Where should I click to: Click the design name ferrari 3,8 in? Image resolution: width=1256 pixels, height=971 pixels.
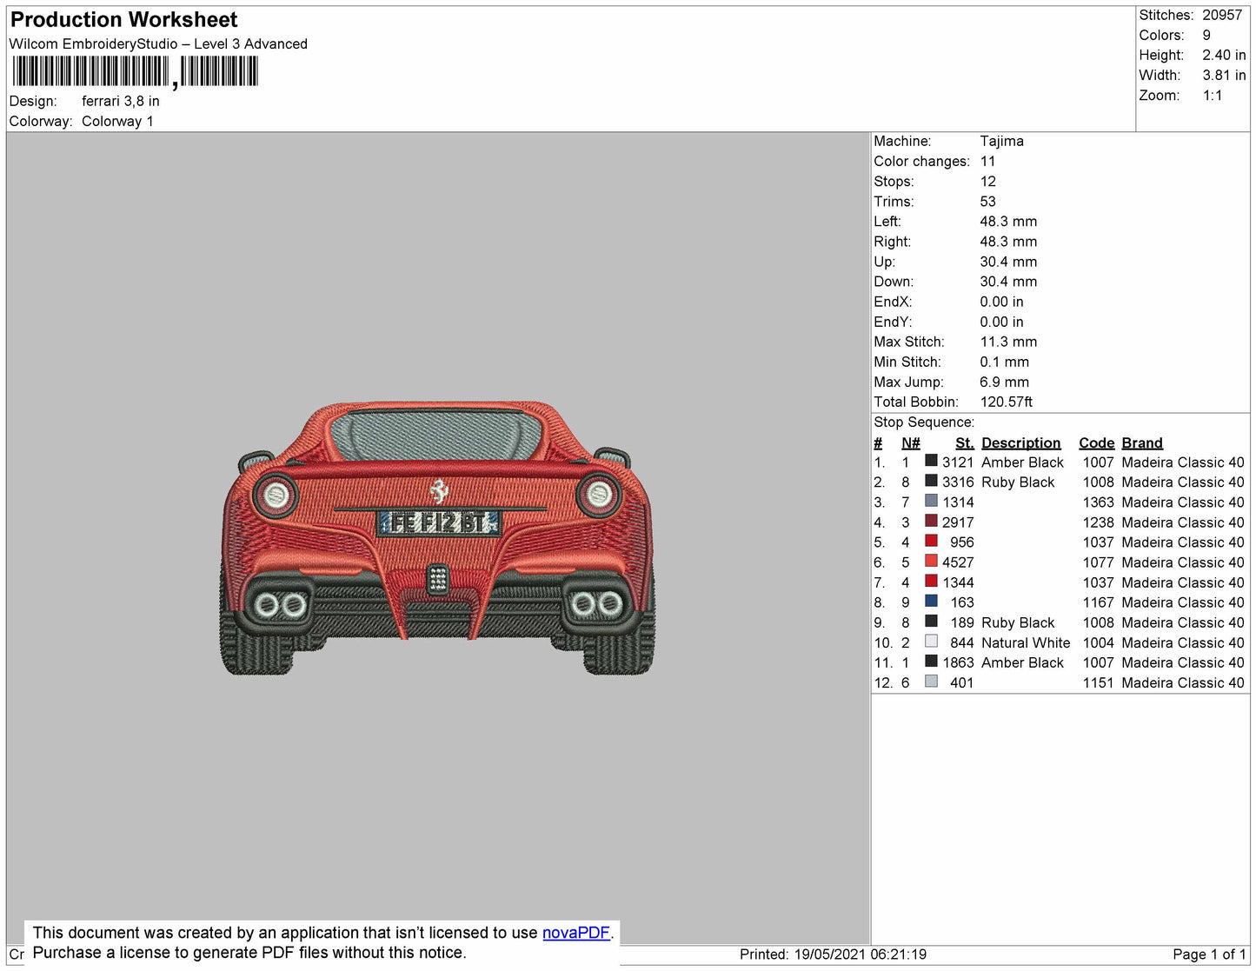(x=121, y=101)
